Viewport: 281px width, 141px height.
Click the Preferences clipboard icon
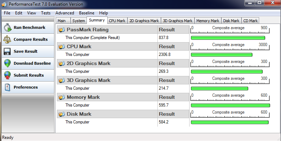(7, 87)
